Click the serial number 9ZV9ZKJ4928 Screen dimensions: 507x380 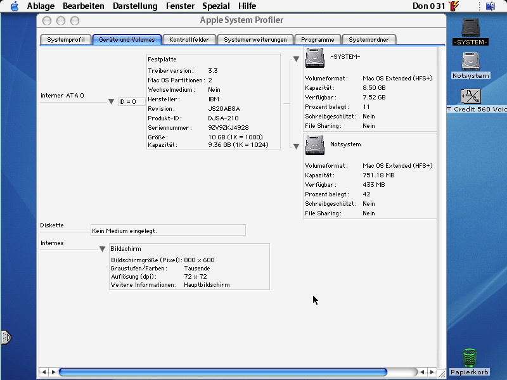click(x=228, y=128)
